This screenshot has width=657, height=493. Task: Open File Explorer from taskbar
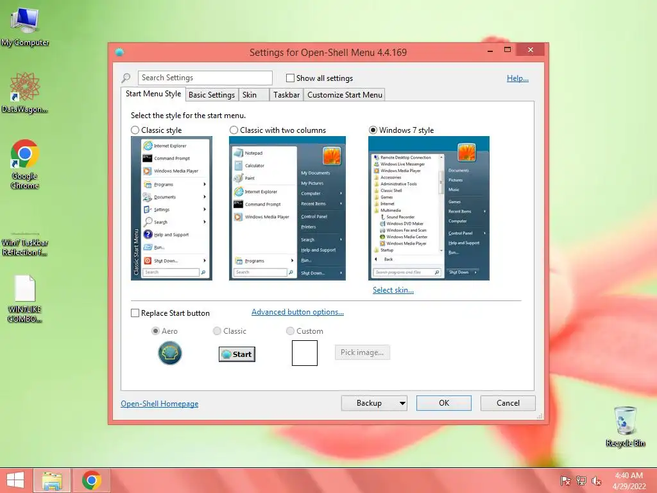pos(52,481)
